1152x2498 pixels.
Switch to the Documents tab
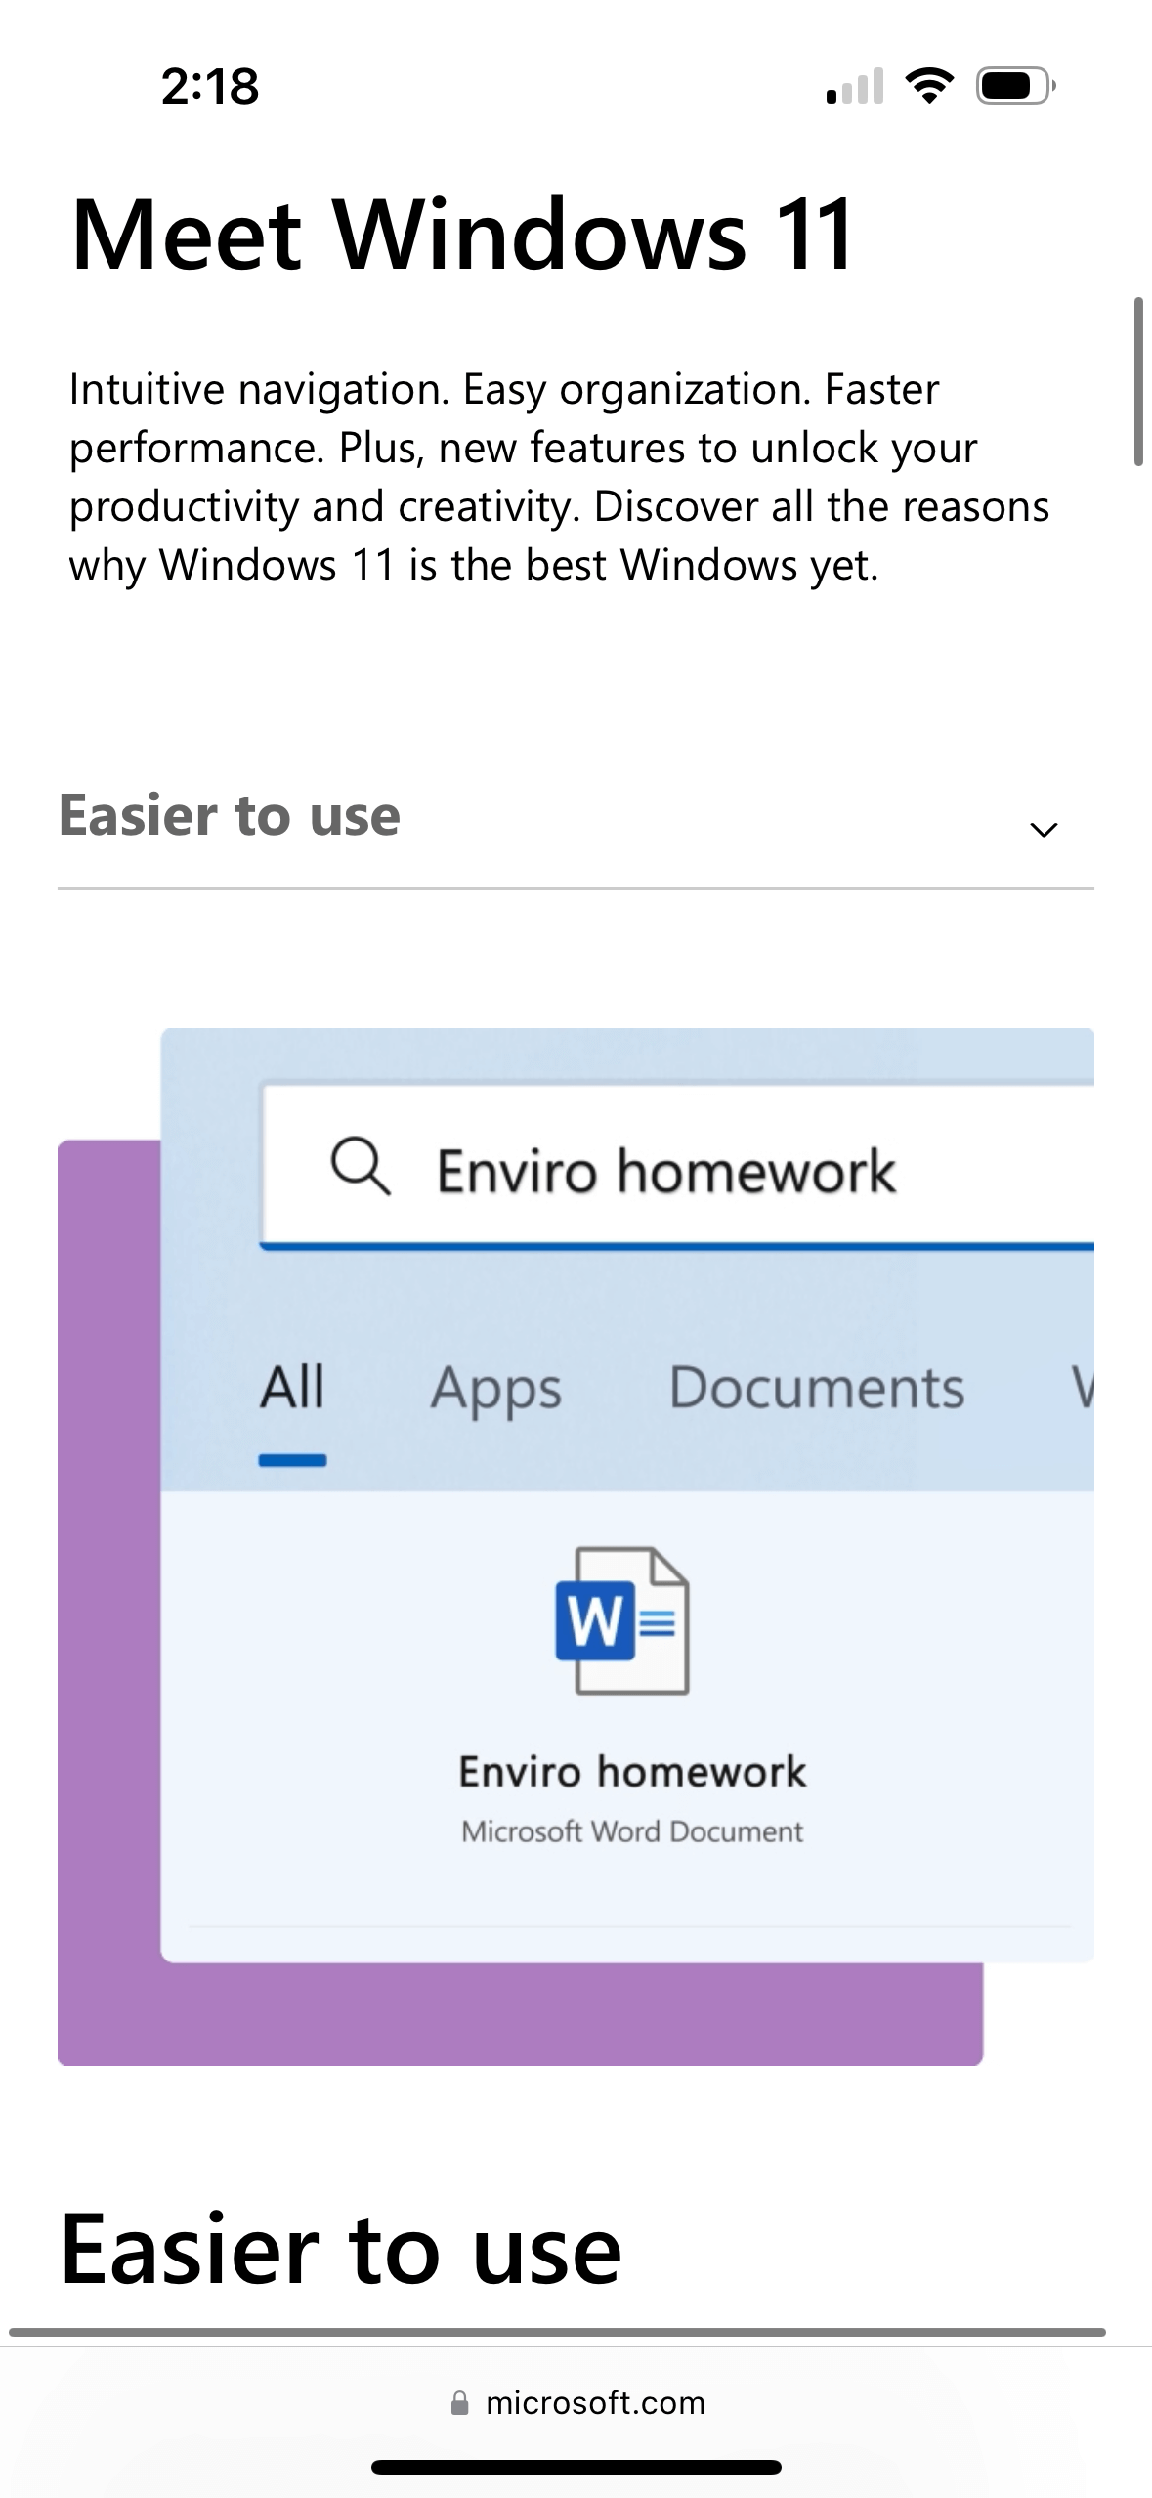click(x=816, y=1388)
